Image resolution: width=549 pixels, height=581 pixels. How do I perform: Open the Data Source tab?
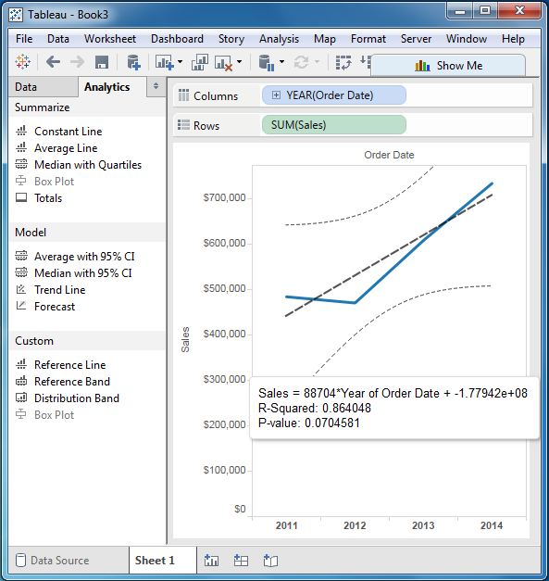click(x=59, y=561)
